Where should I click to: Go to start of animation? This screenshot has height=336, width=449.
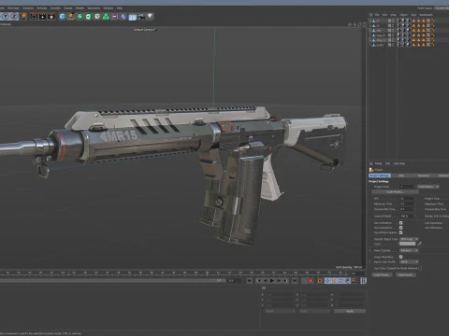[x=250, y=281]
